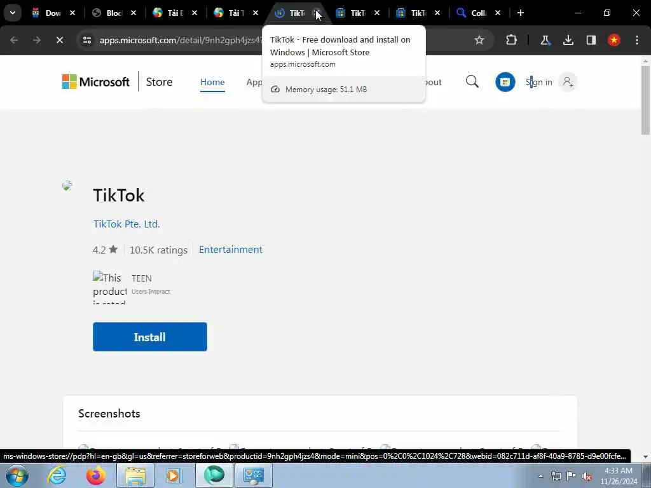This screenshot has width=651, height=488.
Task: Bookmark this page with star icon
Action: tap(479, 40)
